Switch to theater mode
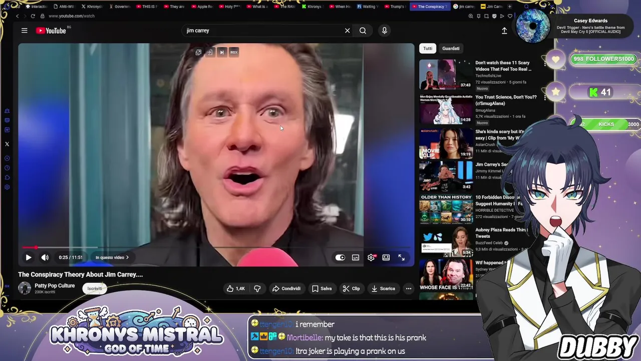 [x=386, y=257]
